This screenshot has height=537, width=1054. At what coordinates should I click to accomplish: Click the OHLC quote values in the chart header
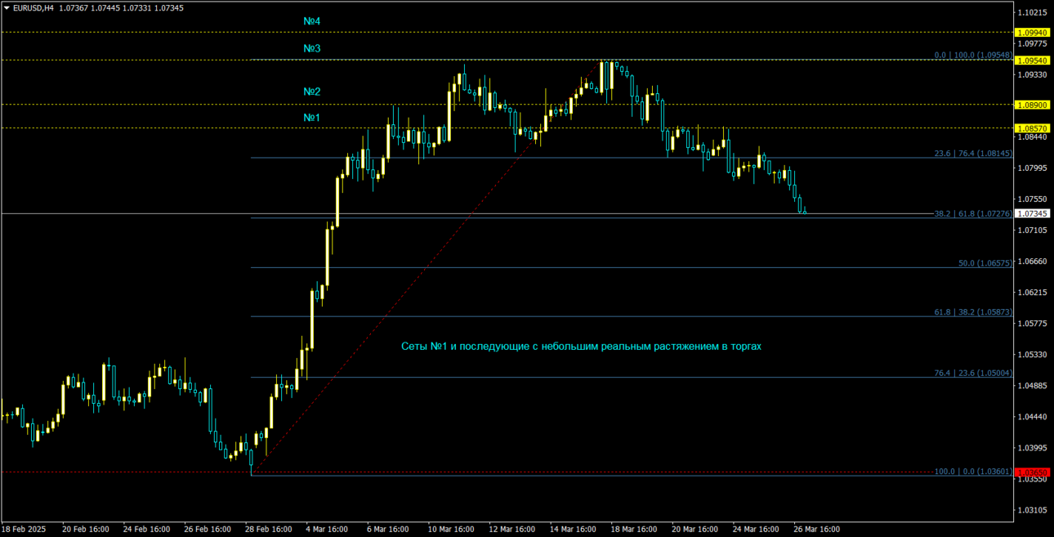point(122,8)
